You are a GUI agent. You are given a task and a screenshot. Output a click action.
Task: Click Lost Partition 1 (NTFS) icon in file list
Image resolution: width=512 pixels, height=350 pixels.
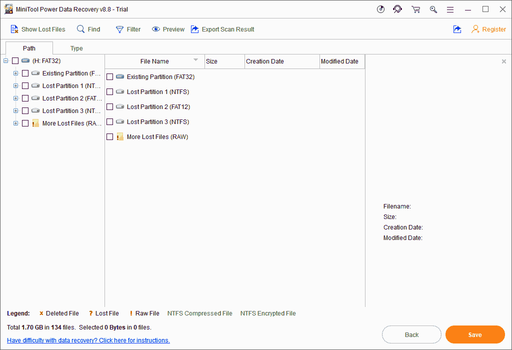click(x=120, y=91)
